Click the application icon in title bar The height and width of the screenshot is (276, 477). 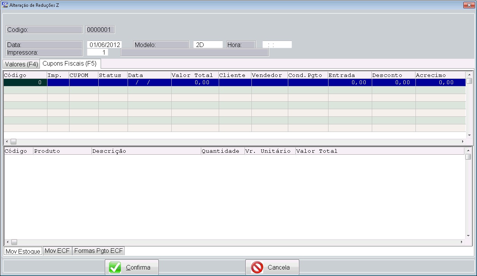(5, 5)
